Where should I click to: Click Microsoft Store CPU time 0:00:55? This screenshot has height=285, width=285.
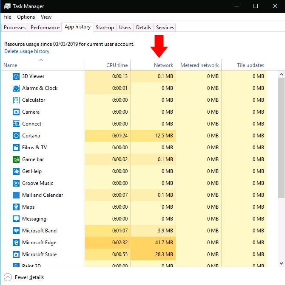pos(120,254)
